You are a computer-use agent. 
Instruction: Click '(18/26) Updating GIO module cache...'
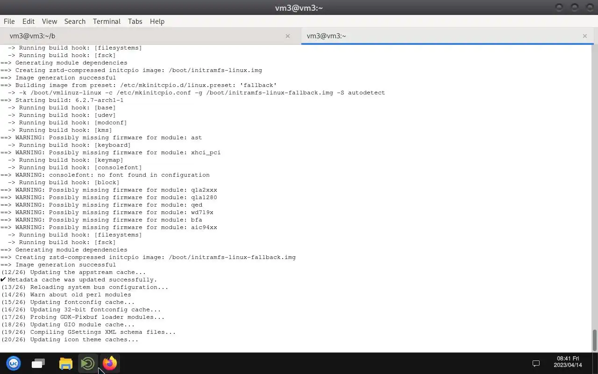(x=68, y=324)
